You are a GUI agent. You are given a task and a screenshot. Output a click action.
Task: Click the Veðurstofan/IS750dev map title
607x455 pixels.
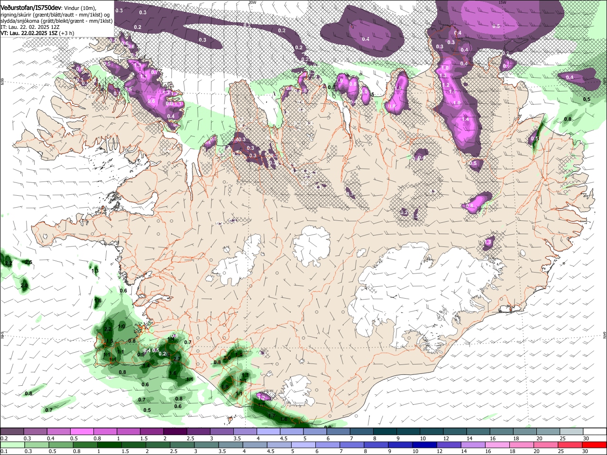[x=31, y=8]
